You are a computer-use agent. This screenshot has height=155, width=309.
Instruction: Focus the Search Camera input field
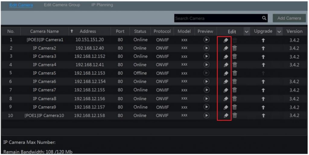coord(217,18)
